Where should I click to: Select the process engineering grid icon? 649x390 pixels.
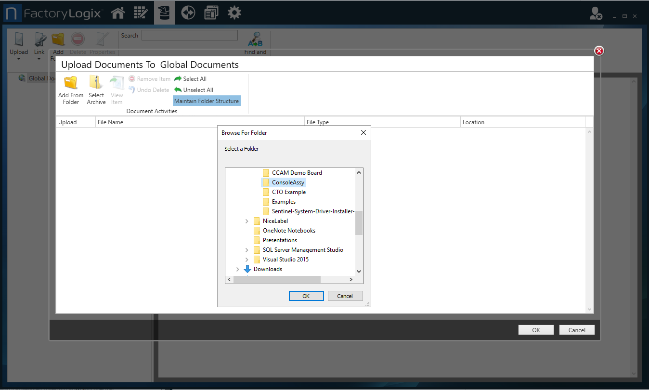[x=141, y=13]
